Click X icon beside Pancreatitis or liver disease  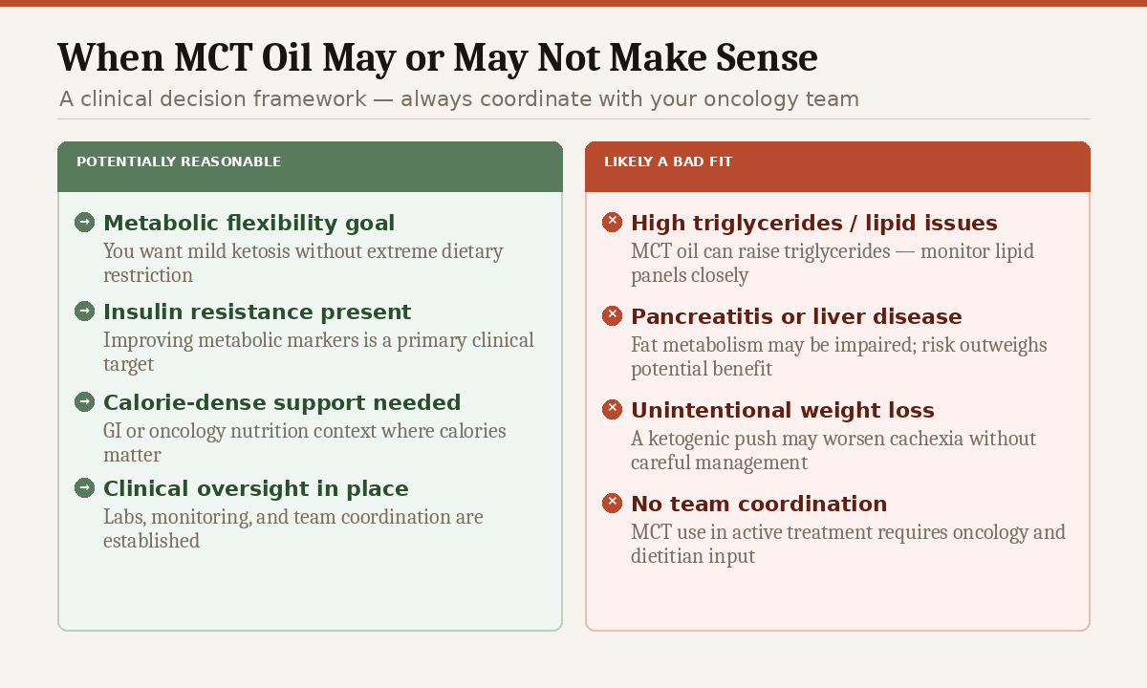pyautogui.click(x=612, y=316)
